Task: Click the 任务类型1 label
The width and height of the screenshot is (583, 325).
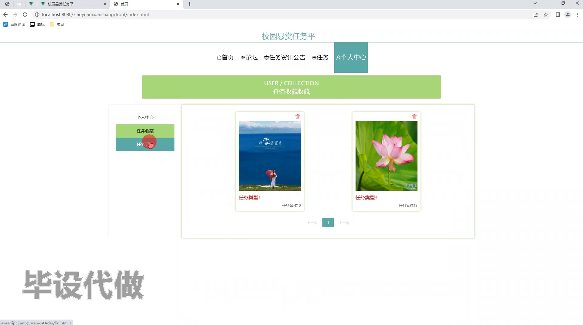Action: pyautogui.click(x=250, y=198)
